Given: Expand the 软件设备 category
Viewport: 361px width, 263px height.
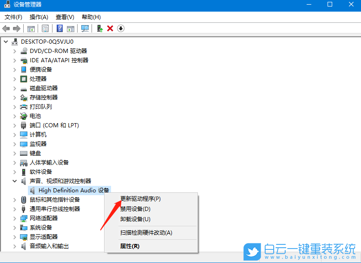Looking at the screenshot, I should coord(15,172).
